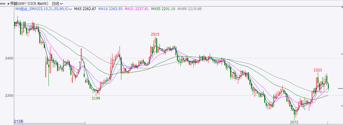Screen dimensions: 343x125
Task: Open the 日线 period dropdown
Action: tap(57, 4)
